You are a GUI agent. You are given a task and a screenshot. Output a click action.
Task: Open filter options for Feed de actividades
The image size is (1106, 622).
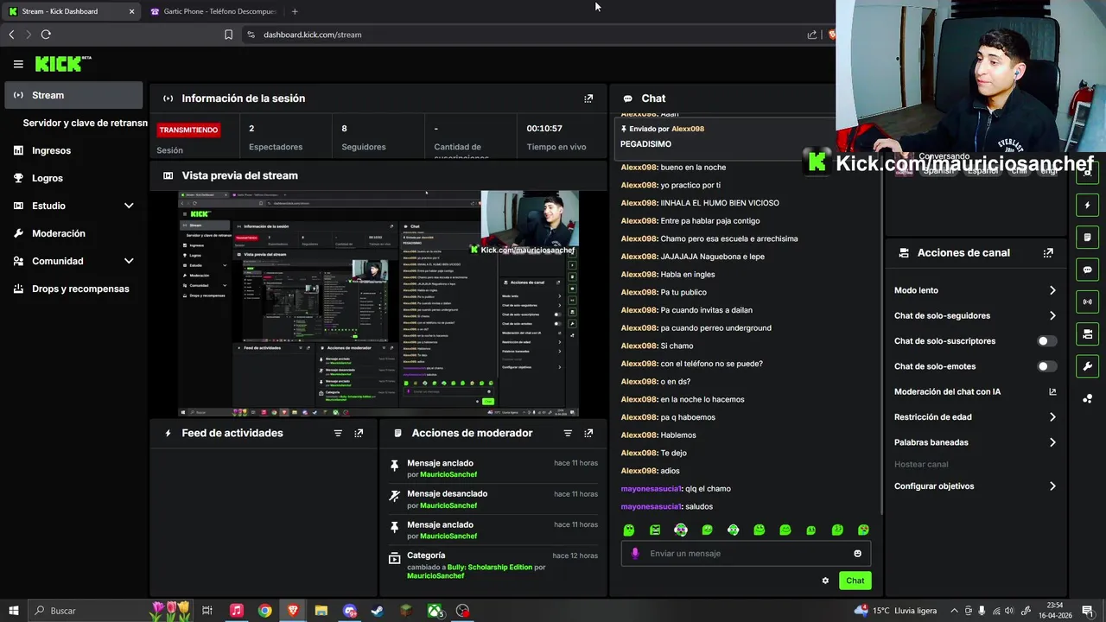tap(338, 434)
